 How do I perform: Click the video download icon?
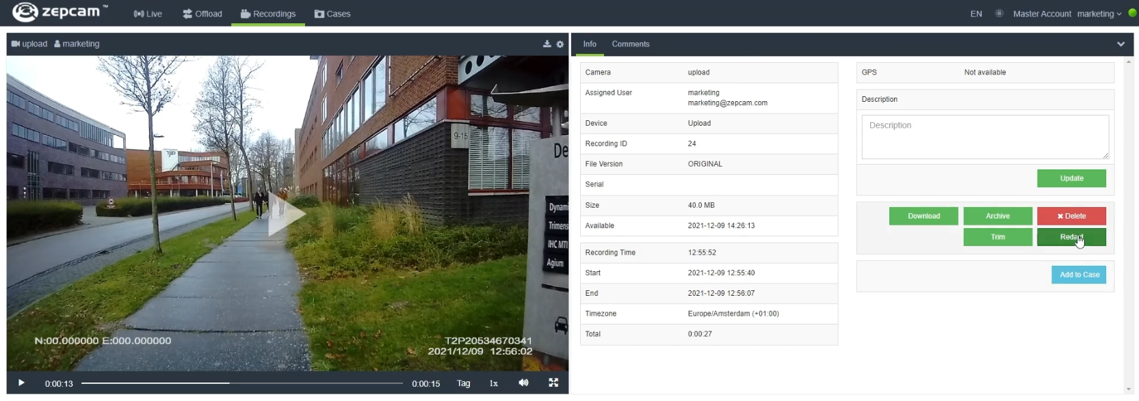547,44
